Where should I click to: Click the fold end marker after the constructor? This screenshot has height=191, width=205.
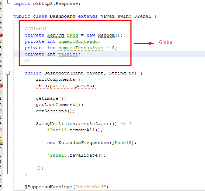click(8, 174)
